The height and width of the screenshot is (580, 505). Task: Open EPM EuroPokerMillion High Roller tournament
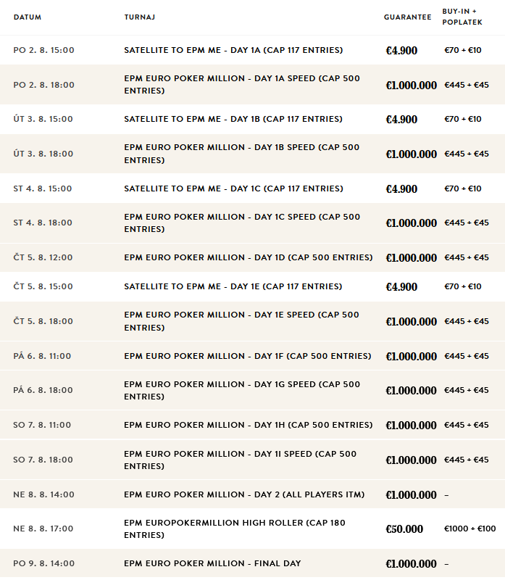tap(252, 529)
